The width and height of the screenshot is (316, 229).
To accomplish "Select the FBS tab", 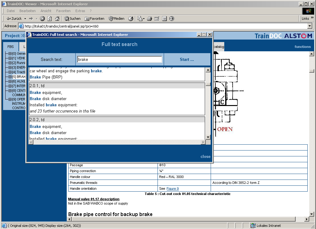I will 11,47.
